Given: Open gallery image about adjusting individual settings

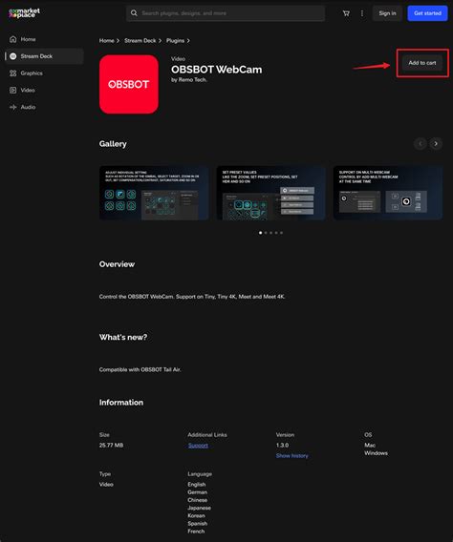Looking at the screenshot, I should click(x=154, y=193).
